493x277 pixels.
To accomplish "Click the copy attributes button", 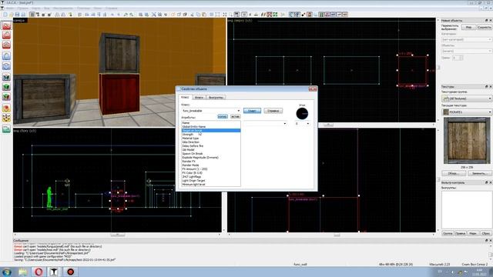I will tap(223, 116).
